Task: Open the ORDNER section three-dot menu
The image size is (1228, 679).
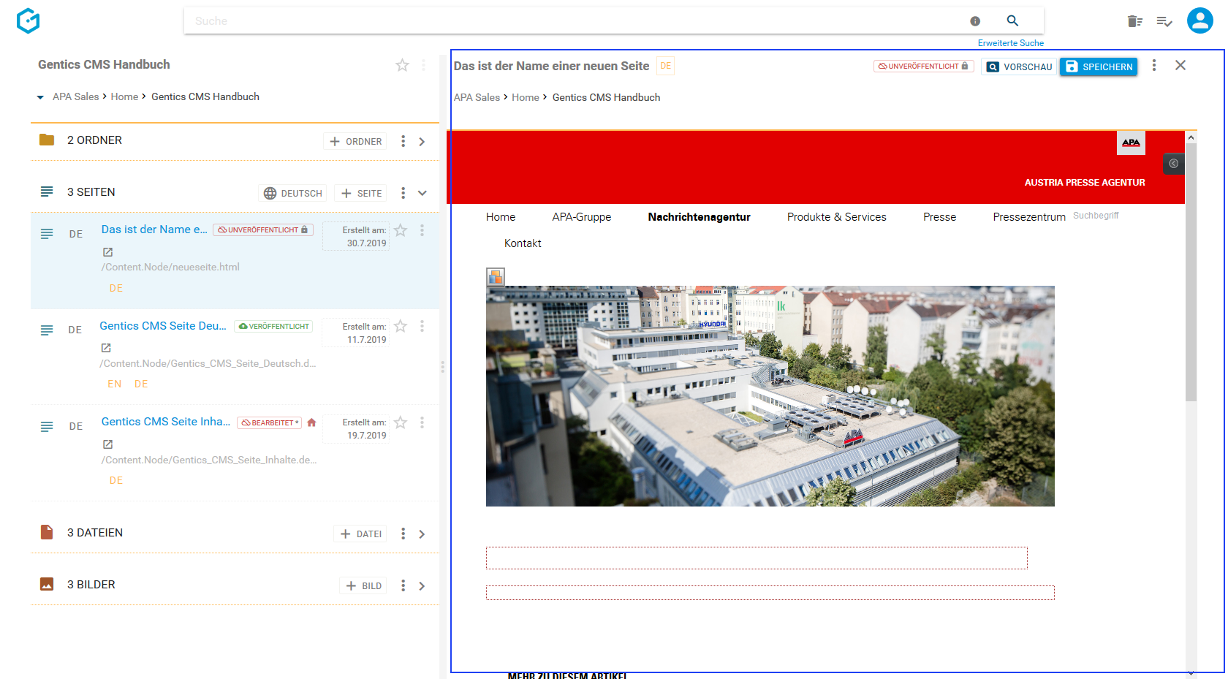Action: click(403, 141)
